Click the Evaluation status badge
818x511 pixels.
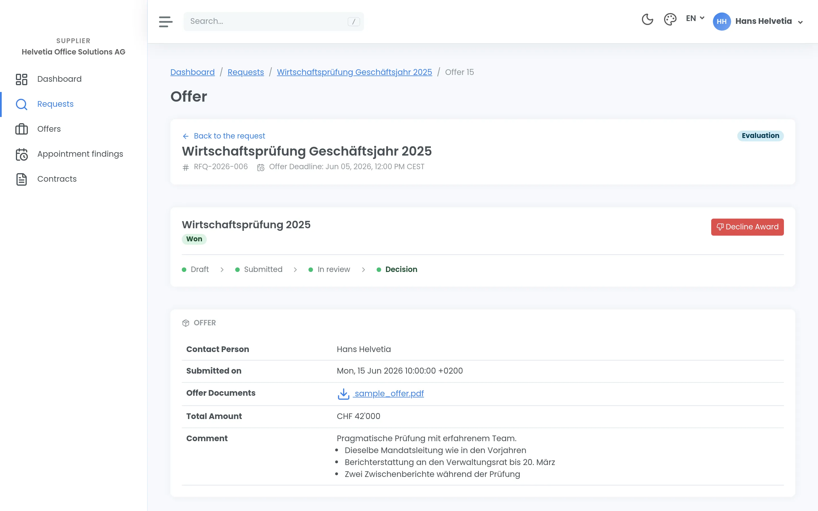[x=760, y=135]
